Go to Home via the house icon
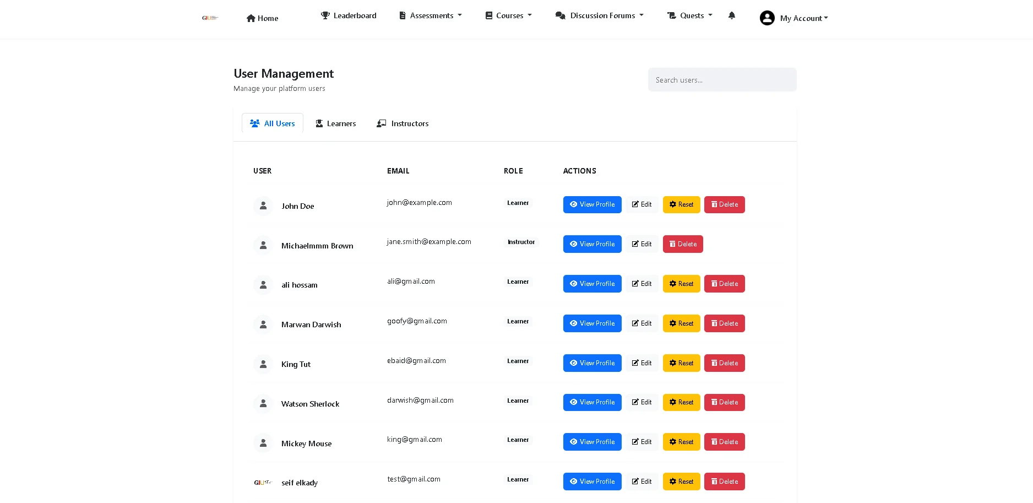 [251, 18]
